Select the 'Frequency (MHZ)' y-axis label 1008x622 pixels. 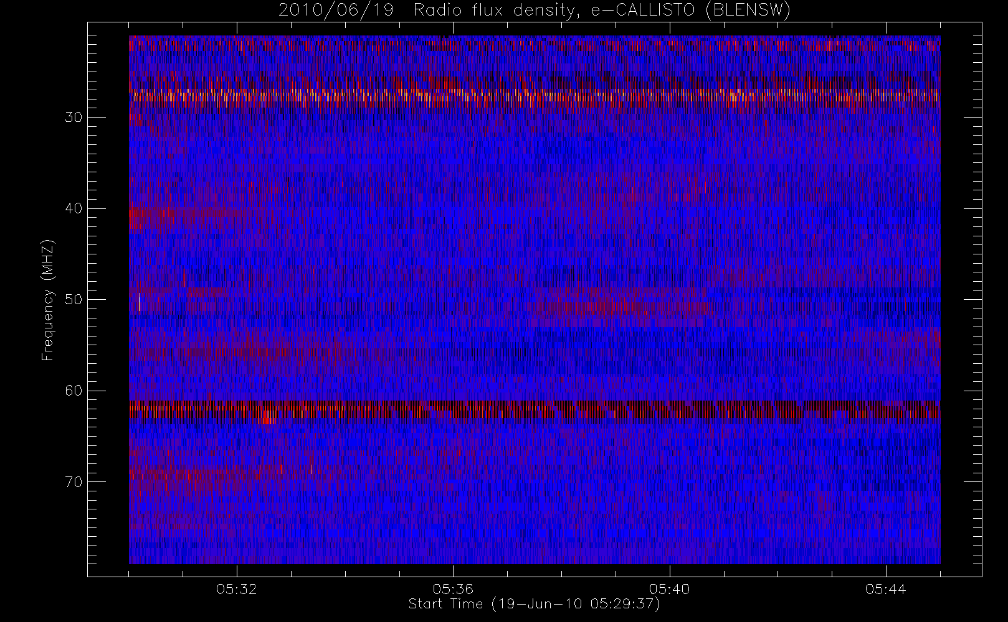click(x=48, y=300)
